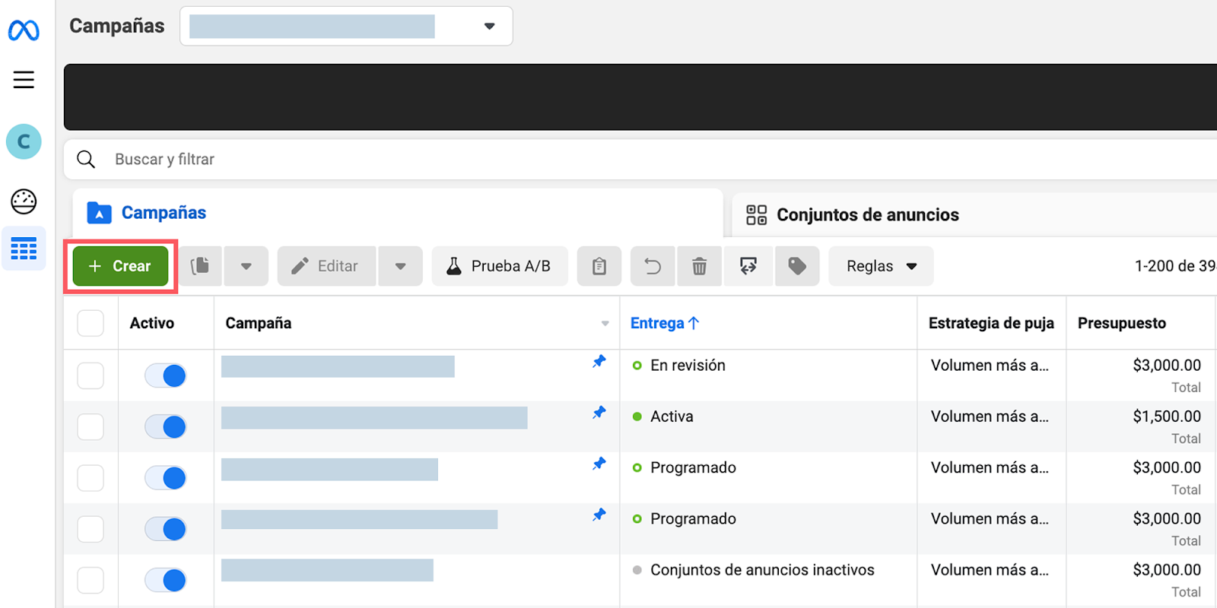Click the green Crear button
Image resolution: width=1217 pixels, height=608 pixels.
click(120, 266)
